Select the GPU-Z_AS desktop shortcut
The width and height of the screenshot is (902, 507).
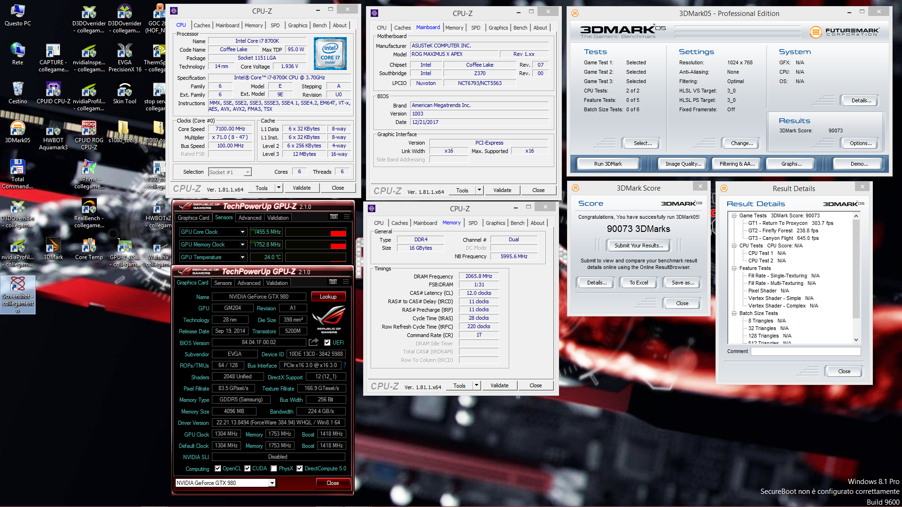click(x=124, y=252)
